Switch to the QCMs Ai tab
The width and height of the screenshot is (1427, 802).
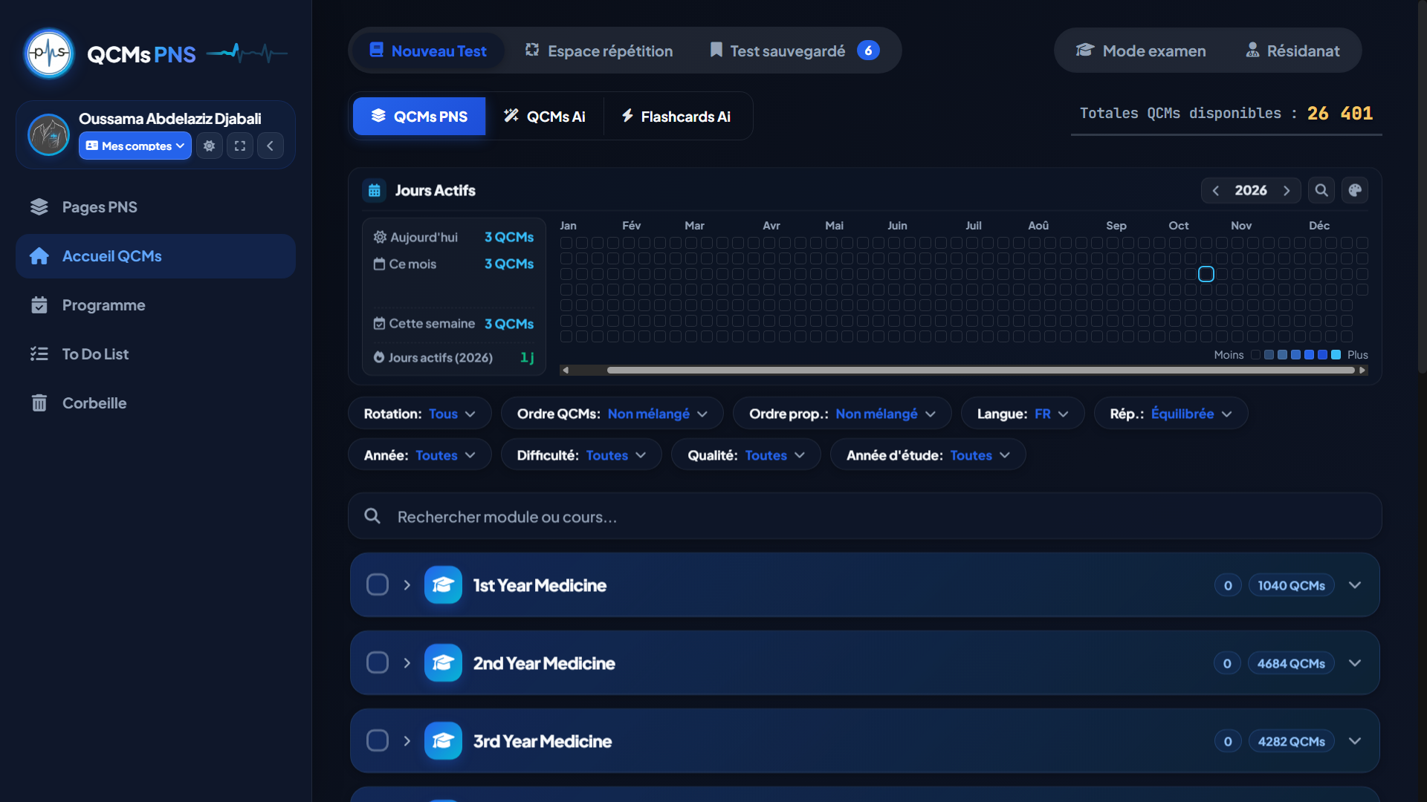(x=545, y=117)
